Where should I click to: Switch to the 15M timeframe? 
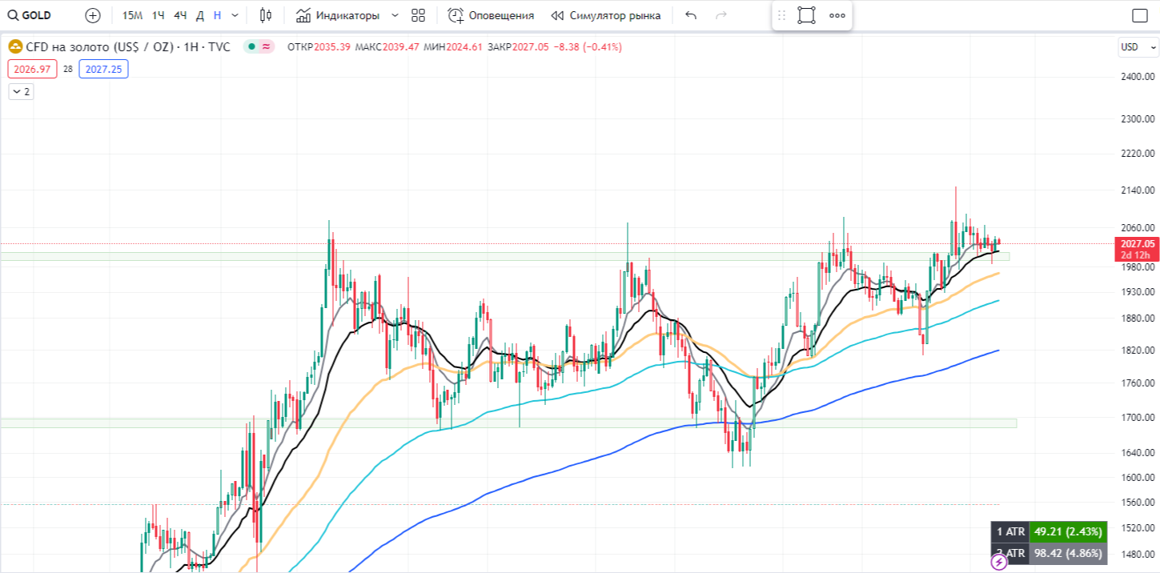coord(133,15)
